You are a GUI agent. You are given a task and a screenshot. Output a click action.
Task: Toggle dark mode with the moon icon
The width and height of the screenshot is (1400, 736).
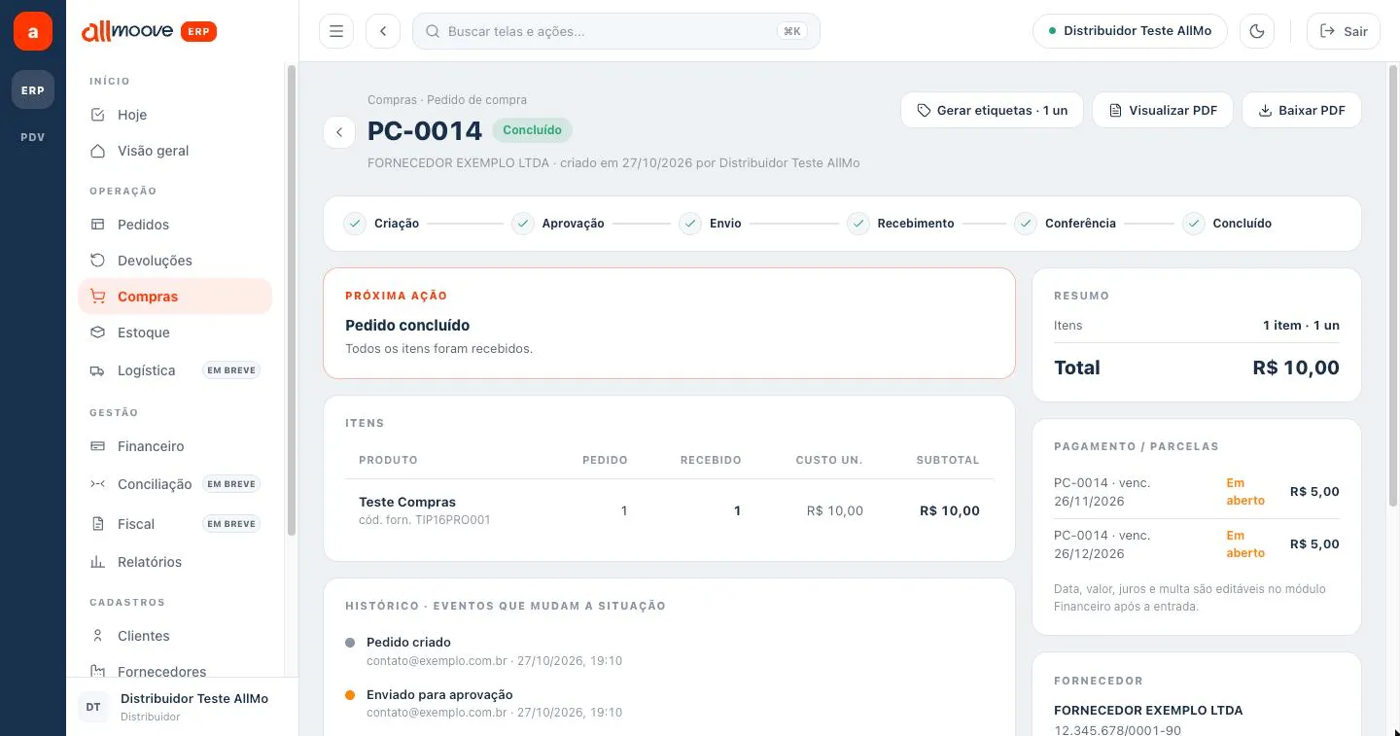coord(1258,31)
